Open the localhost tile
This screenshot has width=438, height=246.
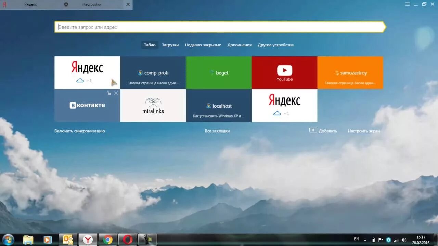[219, 105]
